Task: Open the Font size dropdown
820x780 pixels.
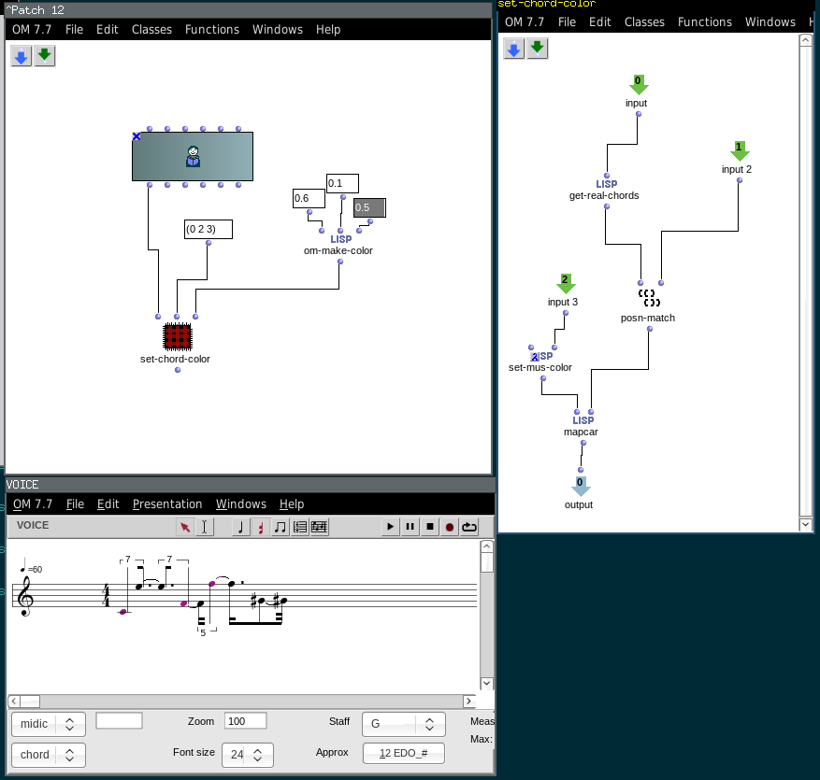Action: [248, 755]
